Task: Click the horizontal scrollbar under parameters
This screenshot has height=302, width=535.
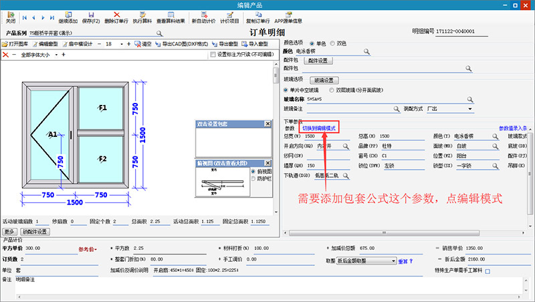Action: click(x=384, y=233)
